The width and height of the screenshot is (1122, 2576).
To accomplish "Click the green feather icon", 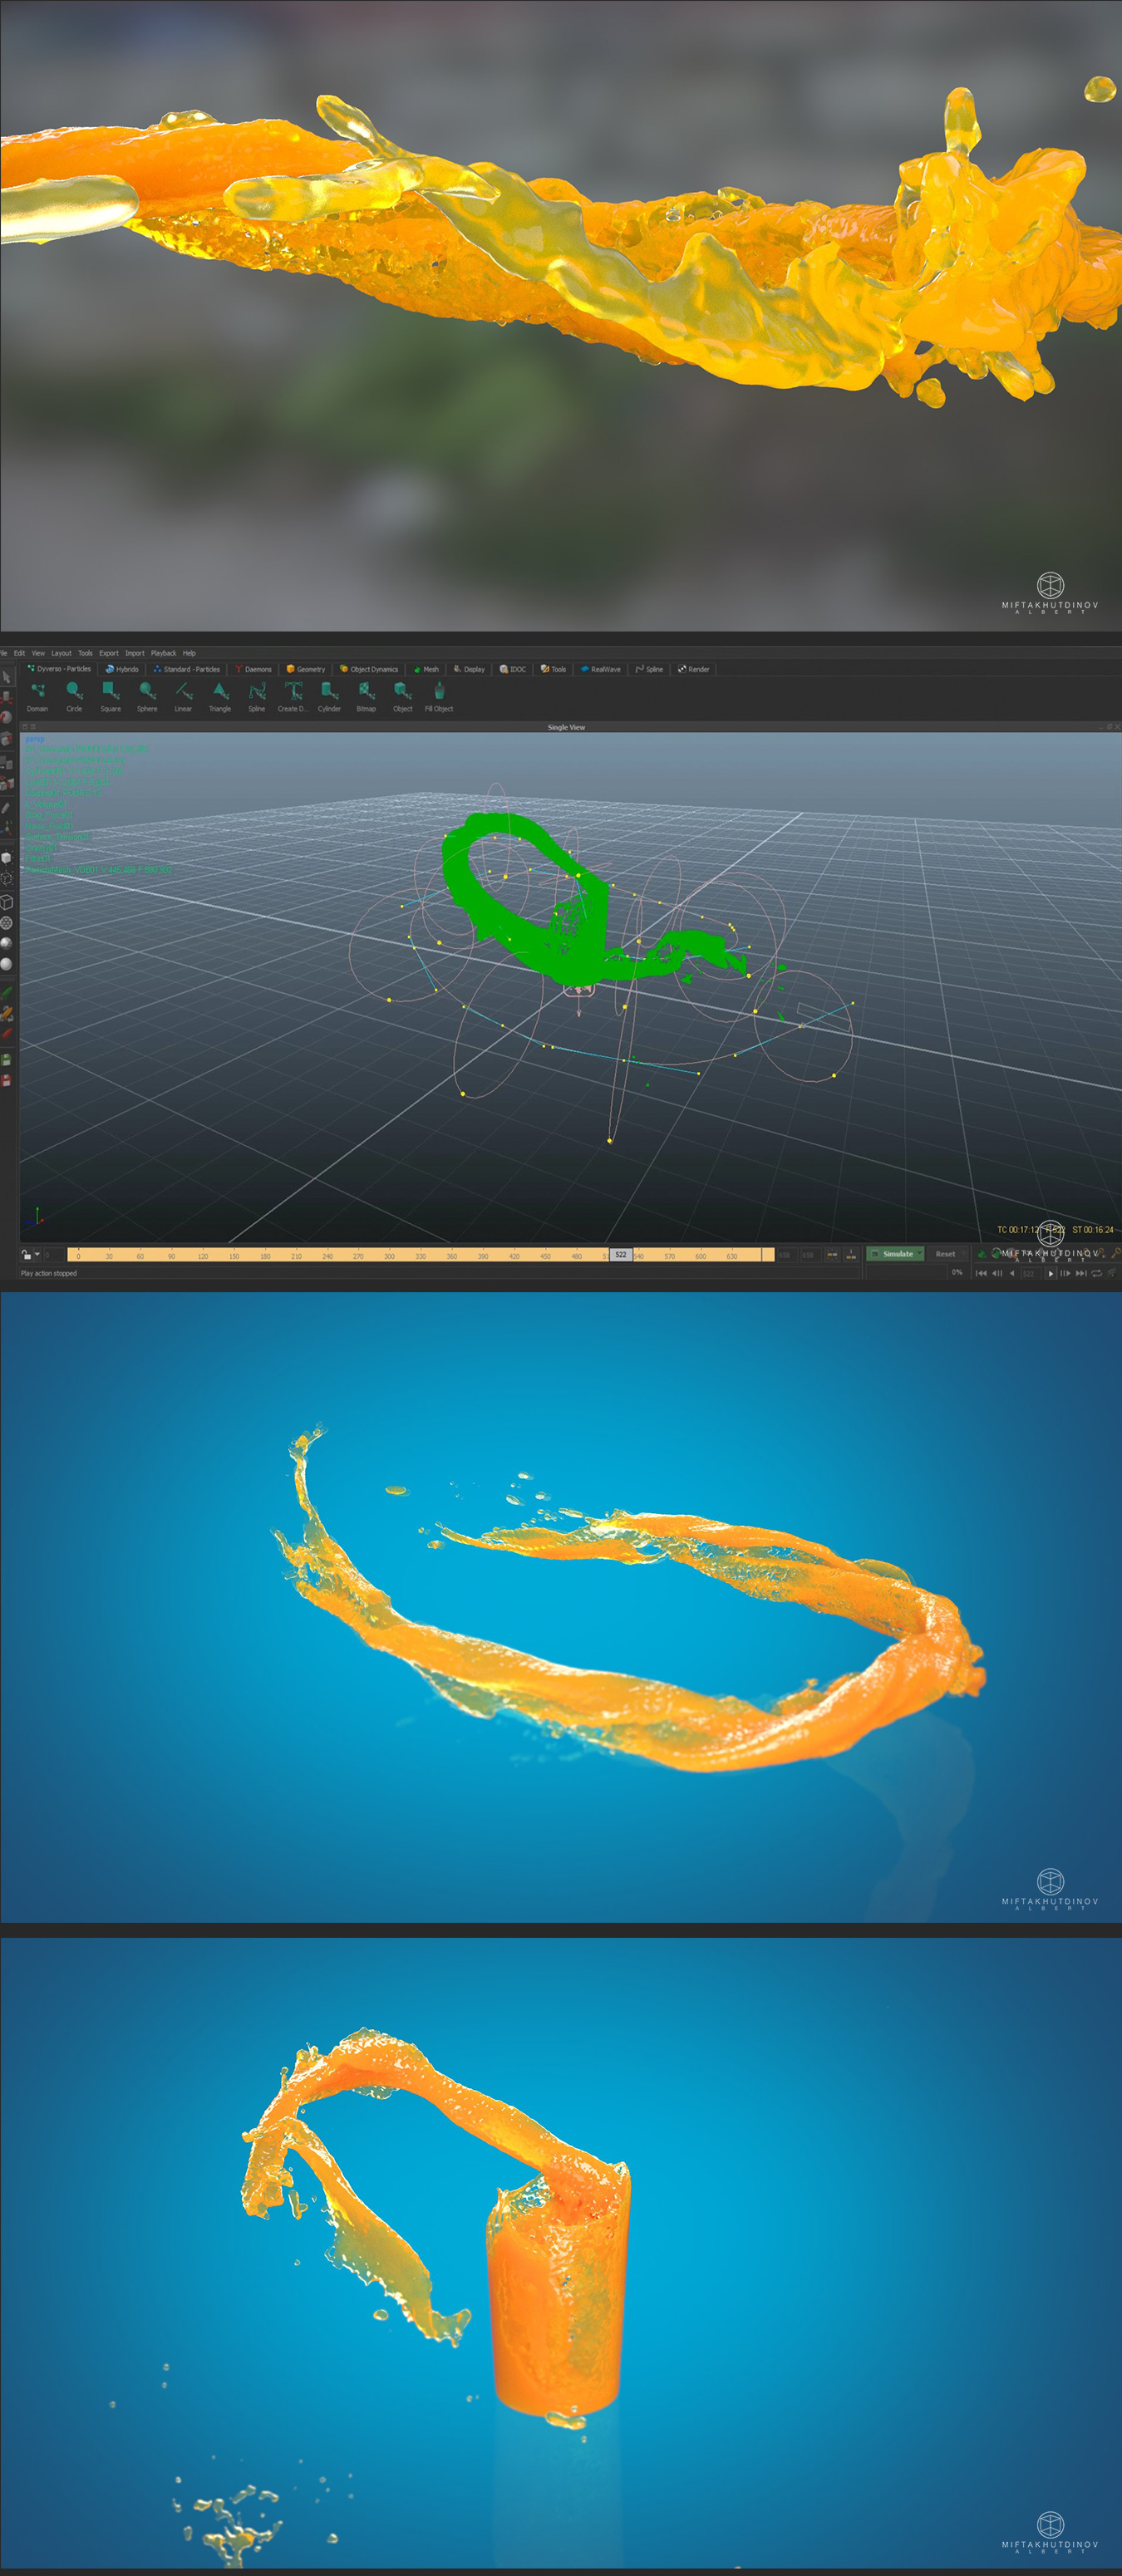I will (6, 992).
